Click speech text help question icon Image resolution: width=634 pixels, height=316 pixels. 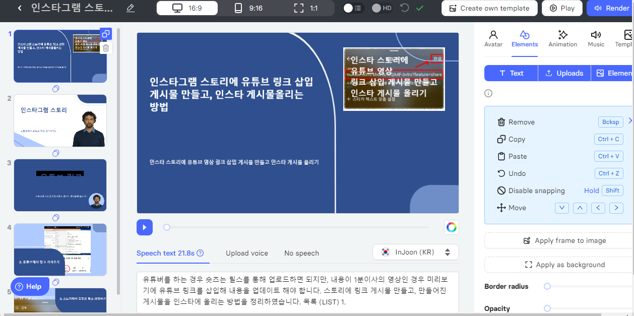200,253
